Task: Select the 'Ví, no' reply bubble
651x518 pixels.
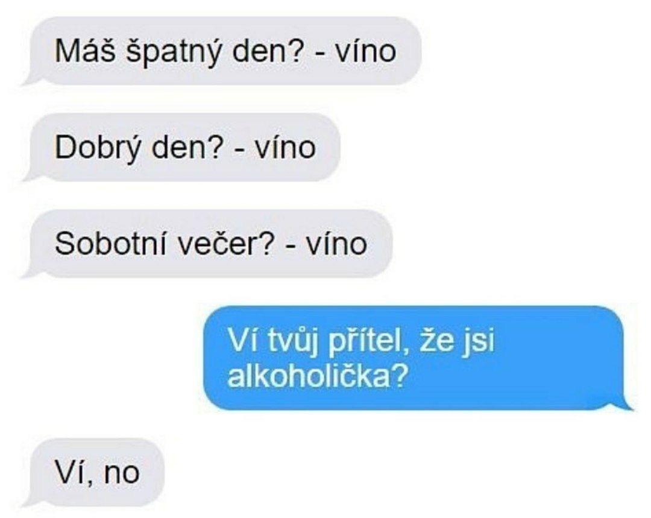Action: [x=93, y=473]
